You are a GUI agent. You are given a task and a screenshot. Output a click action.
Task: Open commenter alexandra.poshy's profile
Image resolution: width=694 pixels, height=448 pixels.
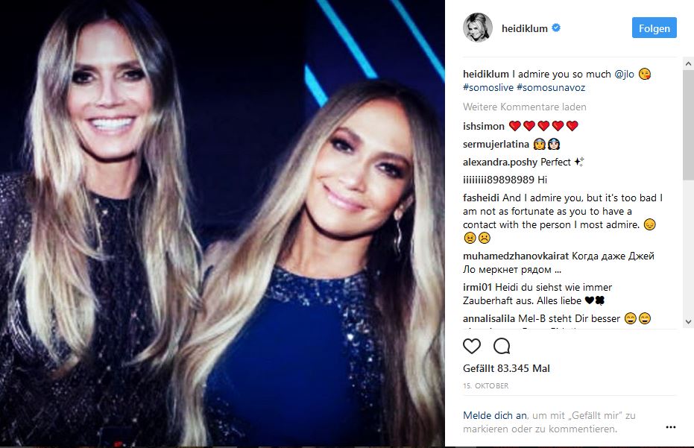click(x=499, y=162)
